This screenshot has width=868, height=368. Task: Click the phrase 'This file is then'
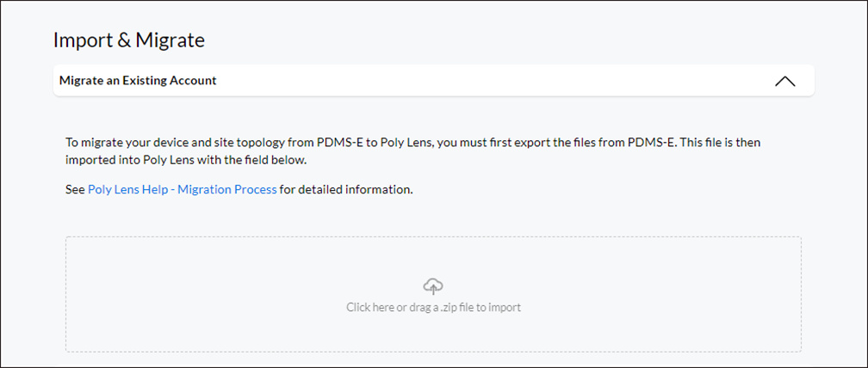coord(720,143)
